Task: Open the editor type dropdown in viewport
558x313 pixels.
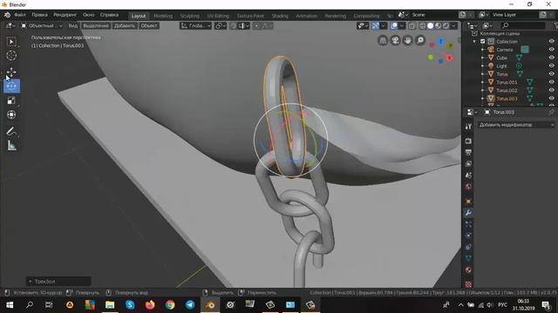Action: pos(10,26)
